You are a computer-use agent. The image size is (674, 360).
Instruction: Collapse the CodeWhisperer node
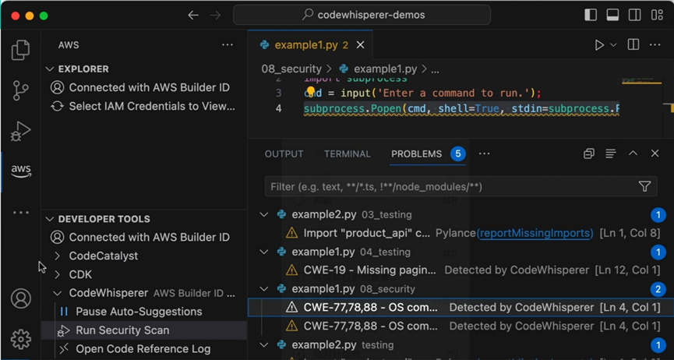point(57,293)
